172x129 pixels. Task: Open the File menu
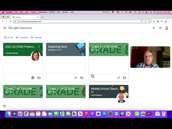pos(16,12)
